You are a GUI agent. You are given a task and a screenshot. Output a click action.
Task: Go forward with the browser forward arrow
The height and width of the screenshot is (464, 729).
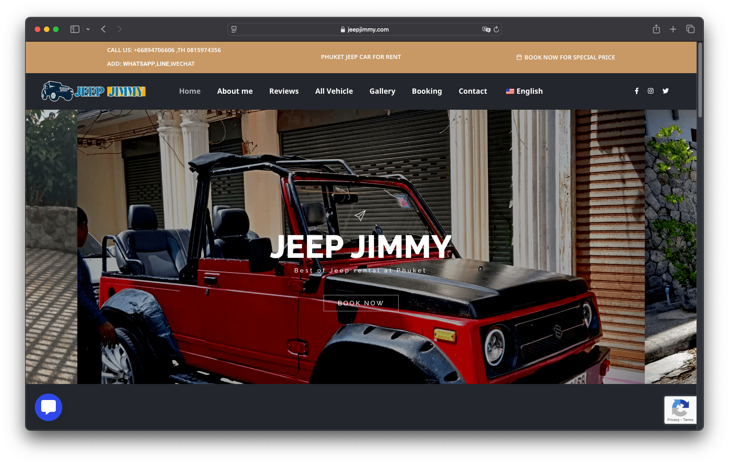(119, 29)
